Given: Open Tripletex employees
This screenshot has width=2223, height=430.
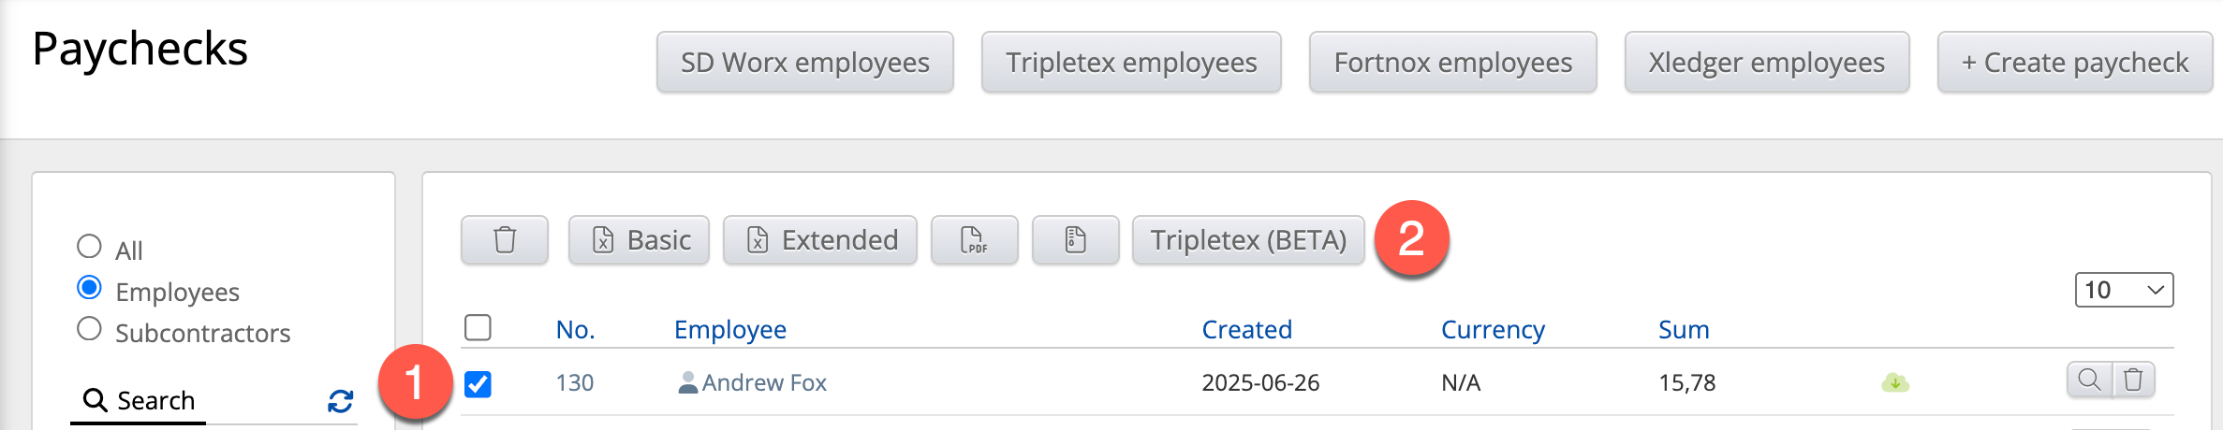Looking at the screenshot, I should pyautogui.click(x=1130, y=63).
